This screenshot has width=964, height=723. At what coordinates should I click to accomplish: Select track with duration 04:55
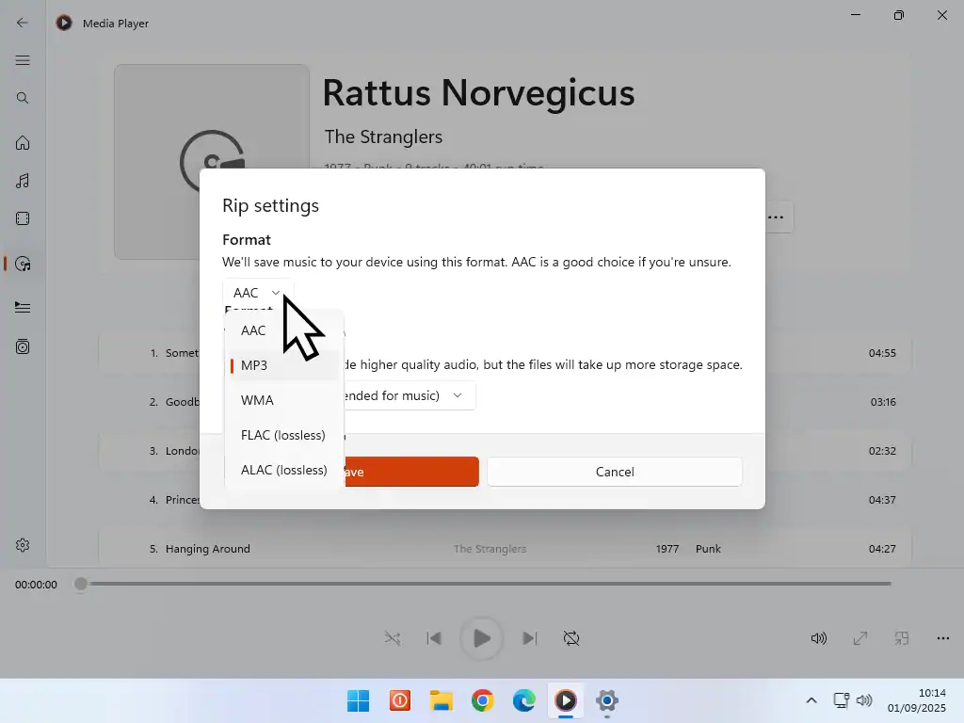pyautogui.click(x=505, y=353)
